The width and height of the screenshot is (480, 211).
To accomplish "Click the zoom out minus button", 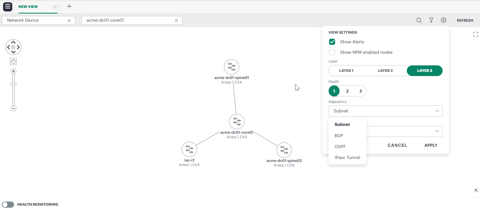I will coord(14,109).
